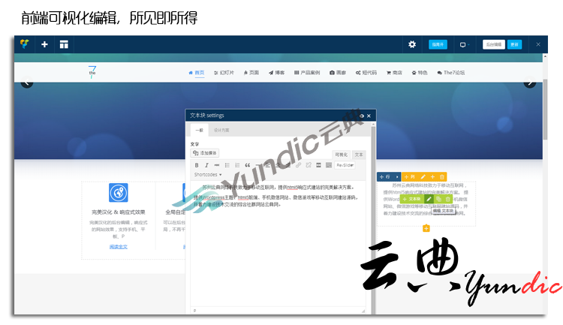This screenshot has width=563, height=325.
Task: Open 阅读全文 read more link
Action: point(119,247)
